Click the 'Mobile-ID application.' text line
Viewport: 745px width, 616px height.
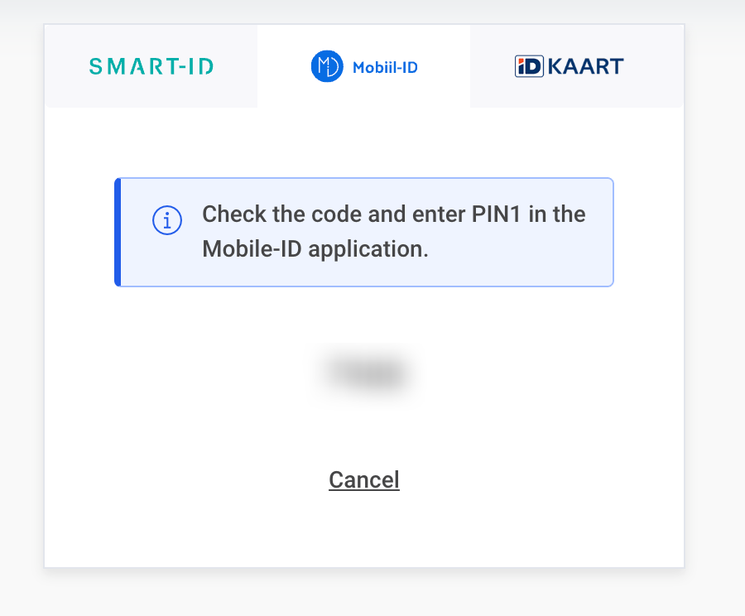pos(315,249)
